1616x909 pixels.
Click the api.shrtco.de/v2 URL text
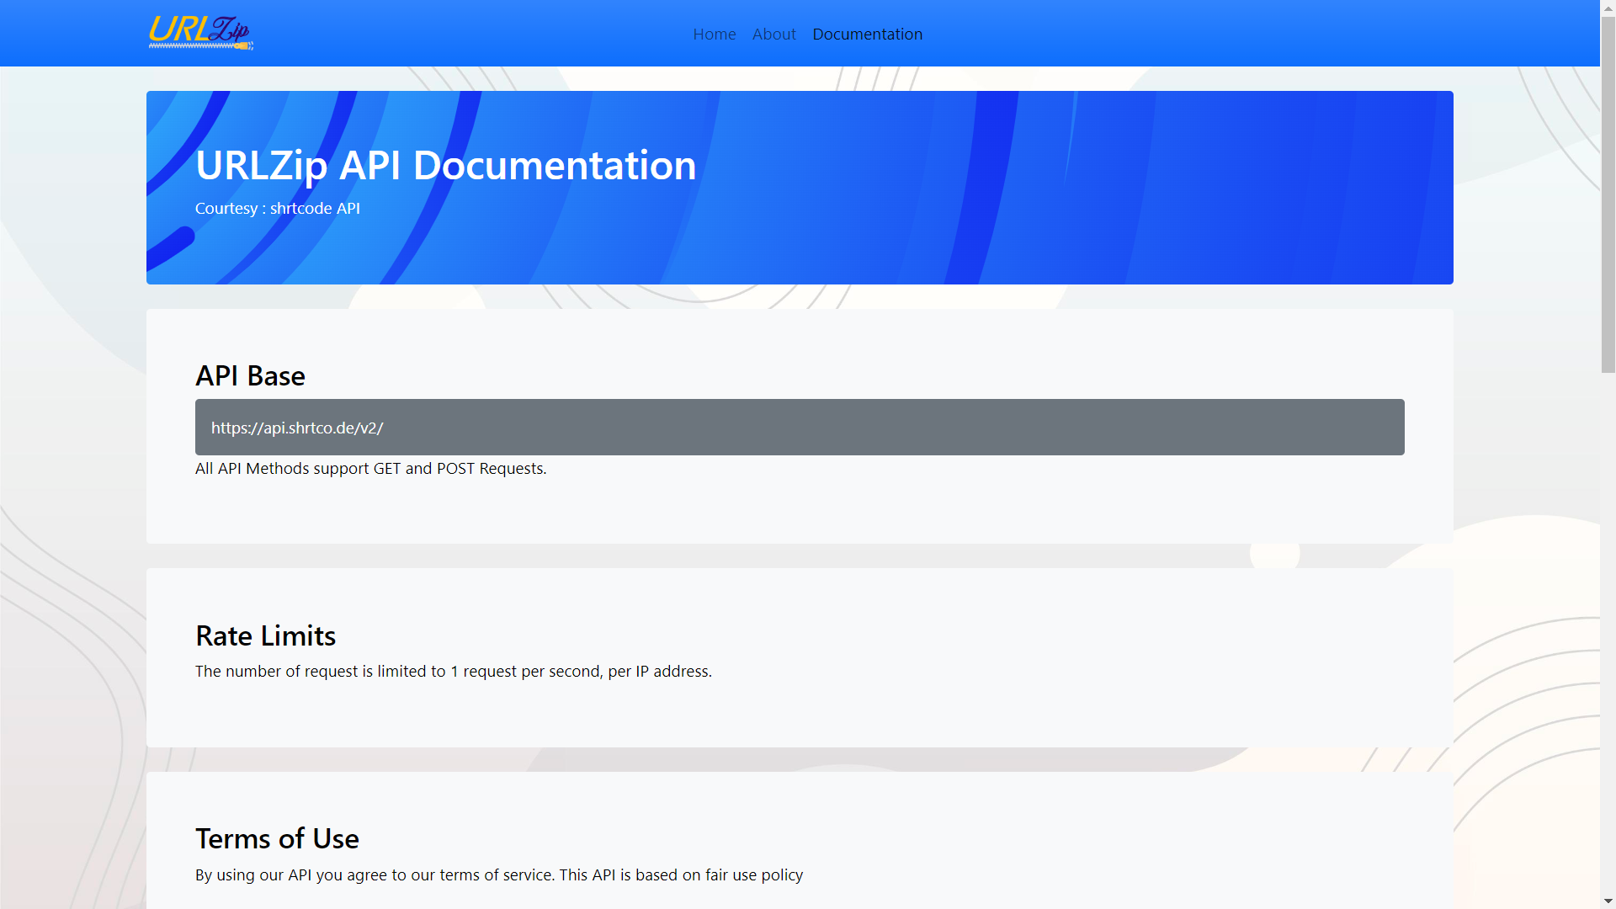point(296,428)
